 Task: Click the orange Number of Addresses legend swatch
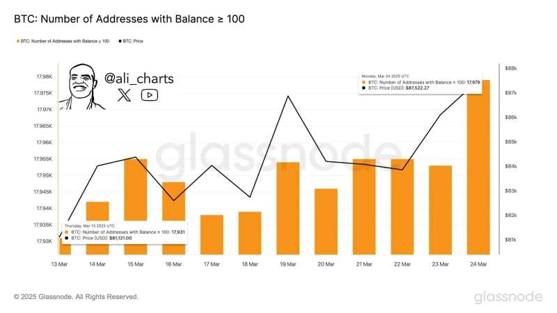(x=17, y=41)
